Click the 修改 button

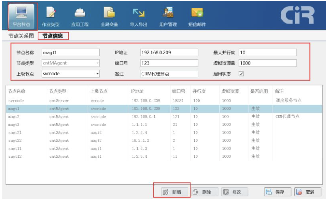(234, 192)
